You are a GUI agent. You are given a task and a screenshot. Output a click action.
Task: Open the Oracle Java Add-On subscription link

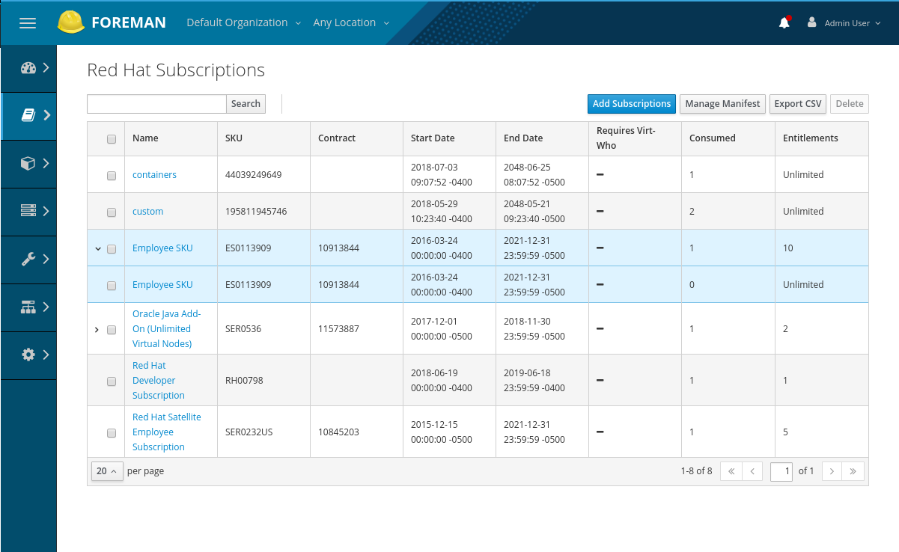[167, 329]
